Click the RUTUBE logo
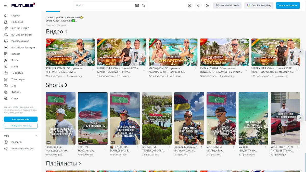Image resolution: width=306 pixels, height=172 pixels. pos(23,5)
